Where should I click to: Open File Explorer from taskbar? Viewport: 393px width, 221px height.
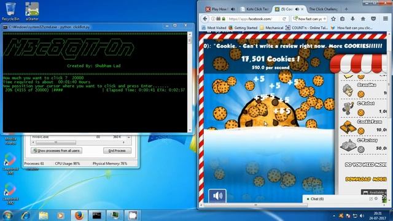click(44, 215)
